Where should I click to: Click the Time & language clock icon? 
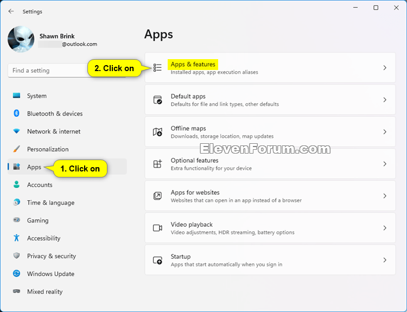[x=16, y=202]
